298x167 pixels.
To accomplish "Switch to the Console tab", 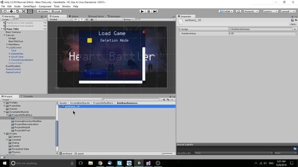I will tap(27, 96).
